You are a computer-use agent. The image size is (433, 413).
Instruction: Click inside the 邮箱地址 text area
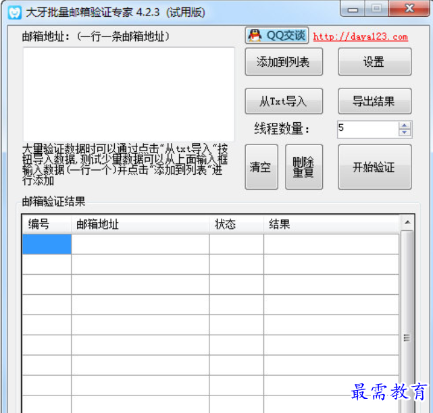click(129, 94)
